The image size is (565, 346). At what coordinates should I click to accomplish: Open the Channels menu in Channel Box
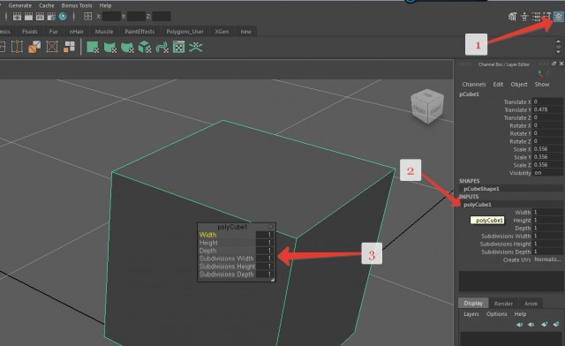click(x=474, y=85)
